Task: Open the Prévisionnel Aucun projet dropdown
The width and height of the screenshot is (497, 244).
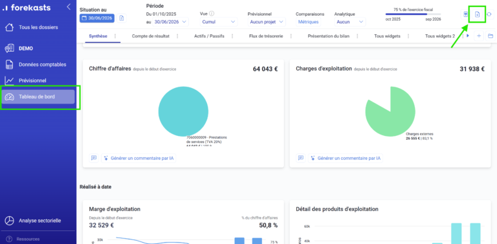Action: 267,22
